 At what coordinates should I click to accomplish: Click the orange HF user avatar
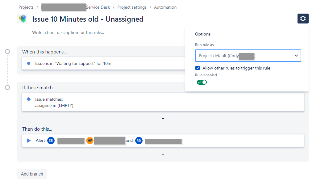(x=90, y=141)
